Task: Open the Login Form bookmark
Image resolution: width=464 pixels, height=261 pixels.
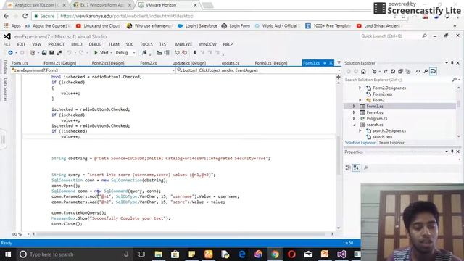Action: coord(236,26)
